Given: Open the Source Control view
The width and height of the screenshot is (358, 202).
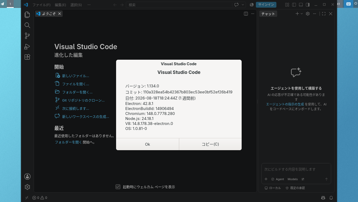Looking at the screenshot, I should pos(27,36).
